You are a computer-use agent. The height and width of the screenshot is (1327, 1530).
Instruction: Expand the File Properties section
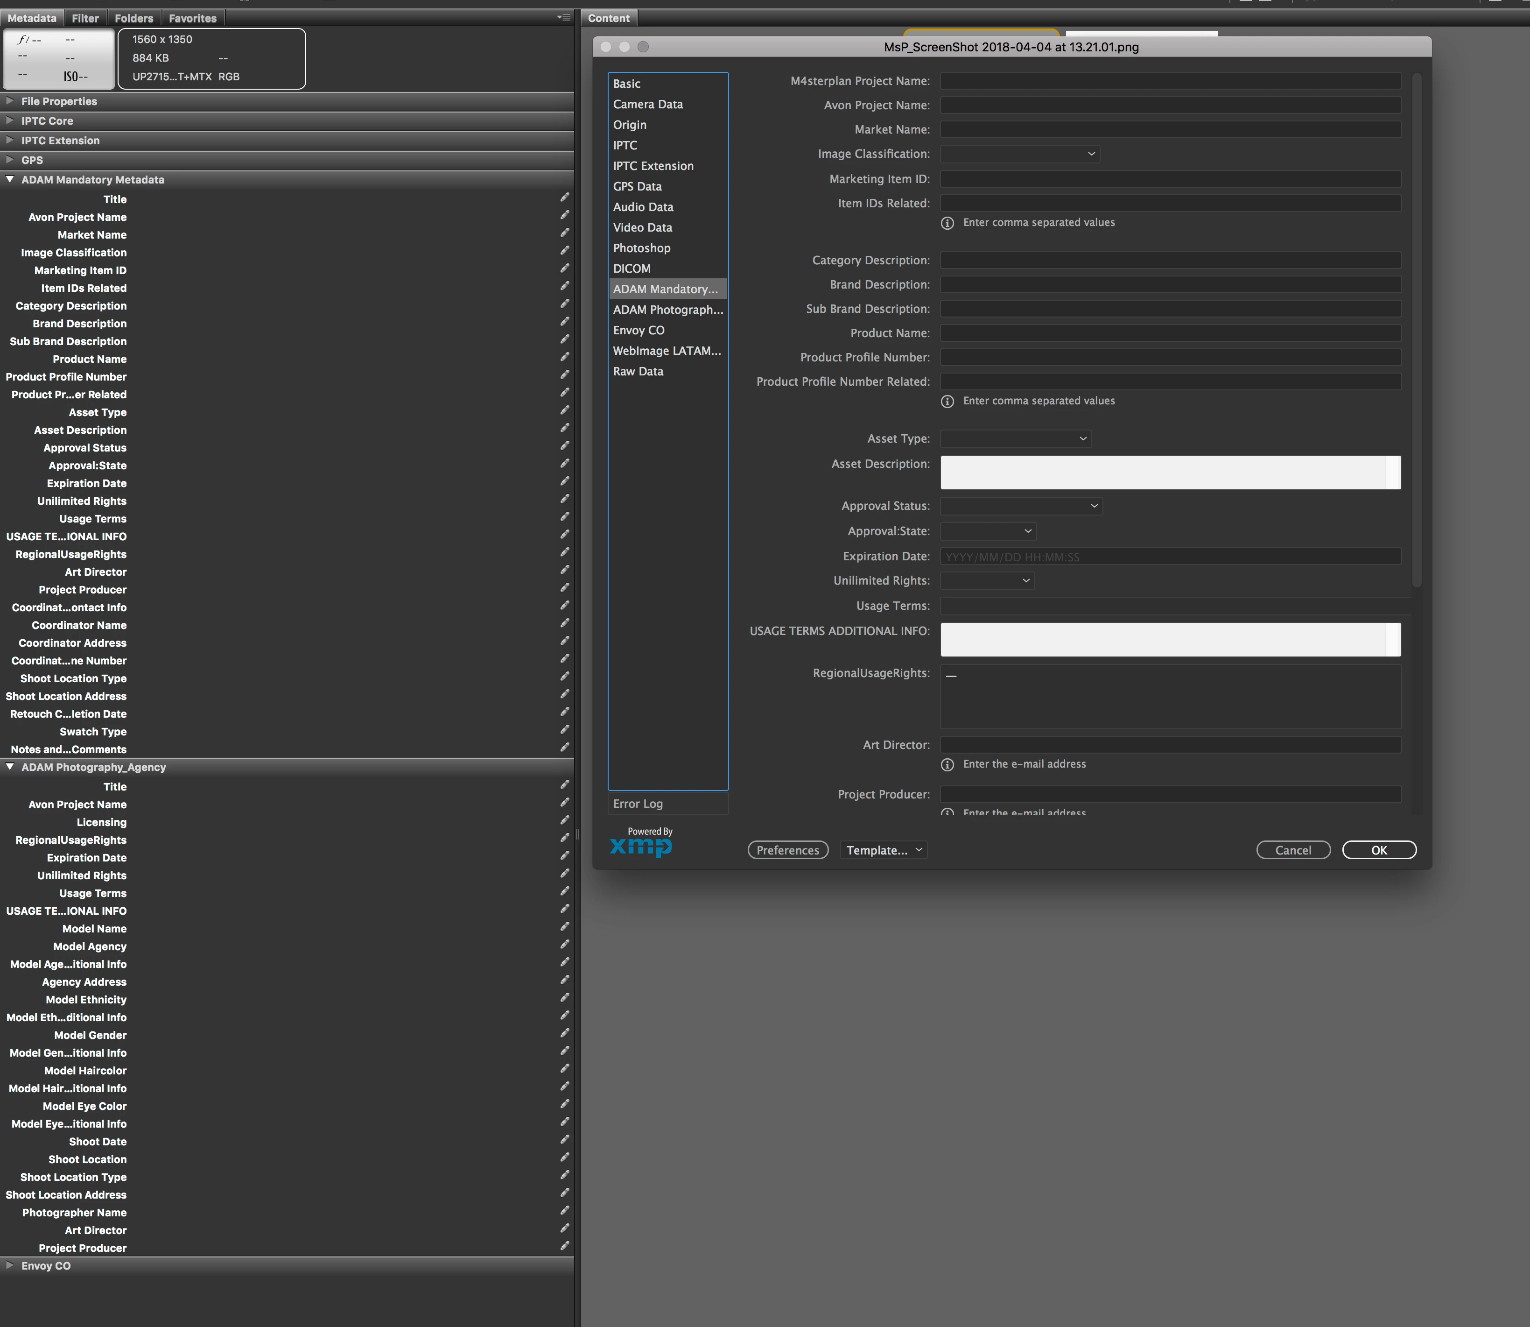click(x=10, y=101)
